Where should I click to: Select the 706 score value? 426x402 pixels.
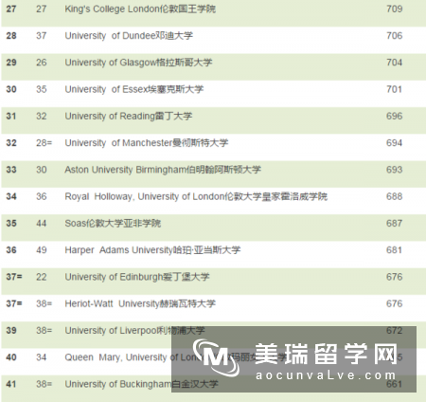[394, 36]
